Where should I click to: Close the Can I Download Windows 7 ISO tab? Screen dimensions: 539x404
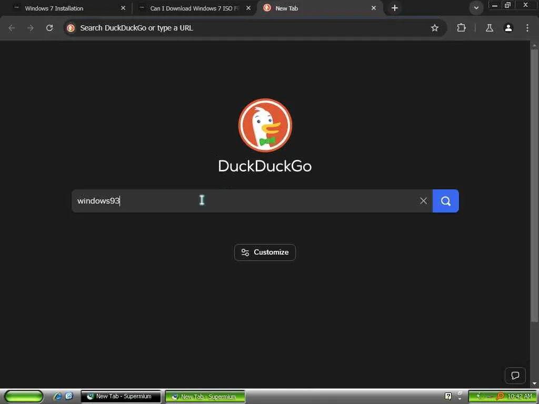click(x=248, y=8)
